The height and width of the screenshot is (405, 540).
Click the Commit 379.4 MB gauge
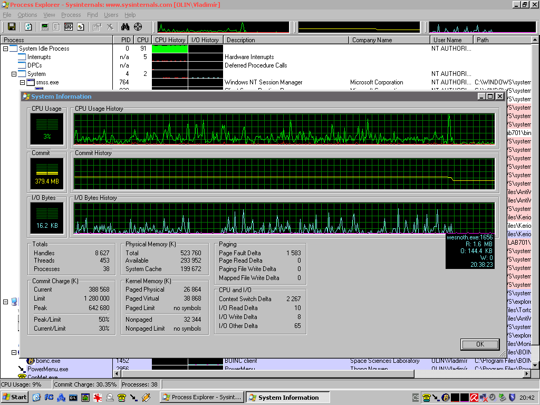click(x=47, y=174)
